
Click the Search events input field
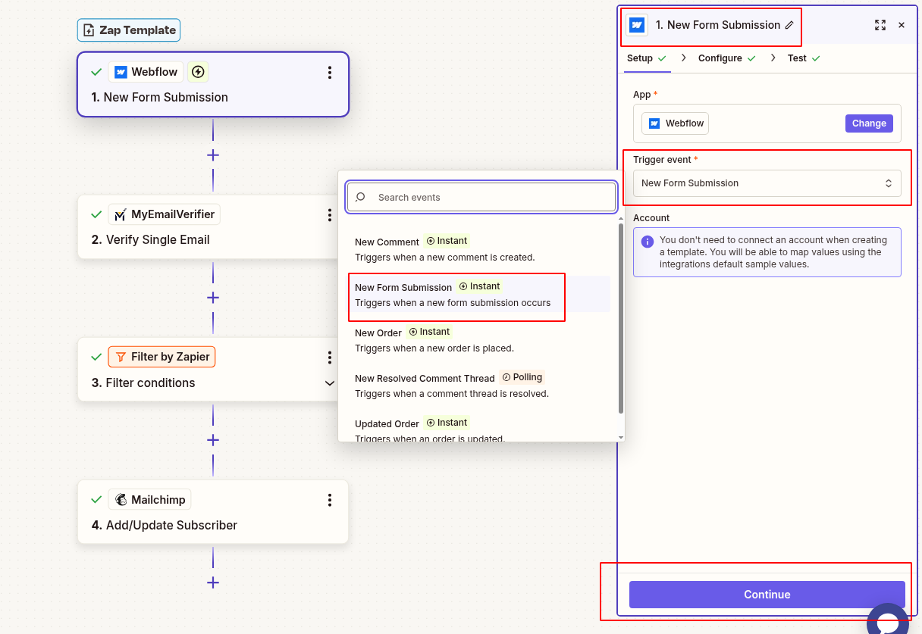tap(481, 197)
